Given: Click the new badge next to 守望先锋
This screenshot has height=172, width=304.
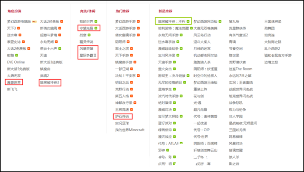Looking at the screenshot, I should 96,28.
